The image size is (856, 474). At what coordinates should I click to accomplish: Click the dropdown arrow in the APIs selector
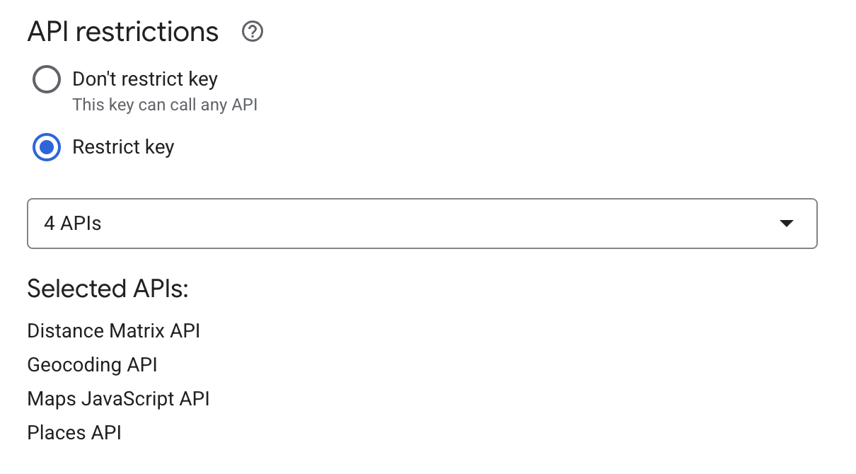click(786, 224)
